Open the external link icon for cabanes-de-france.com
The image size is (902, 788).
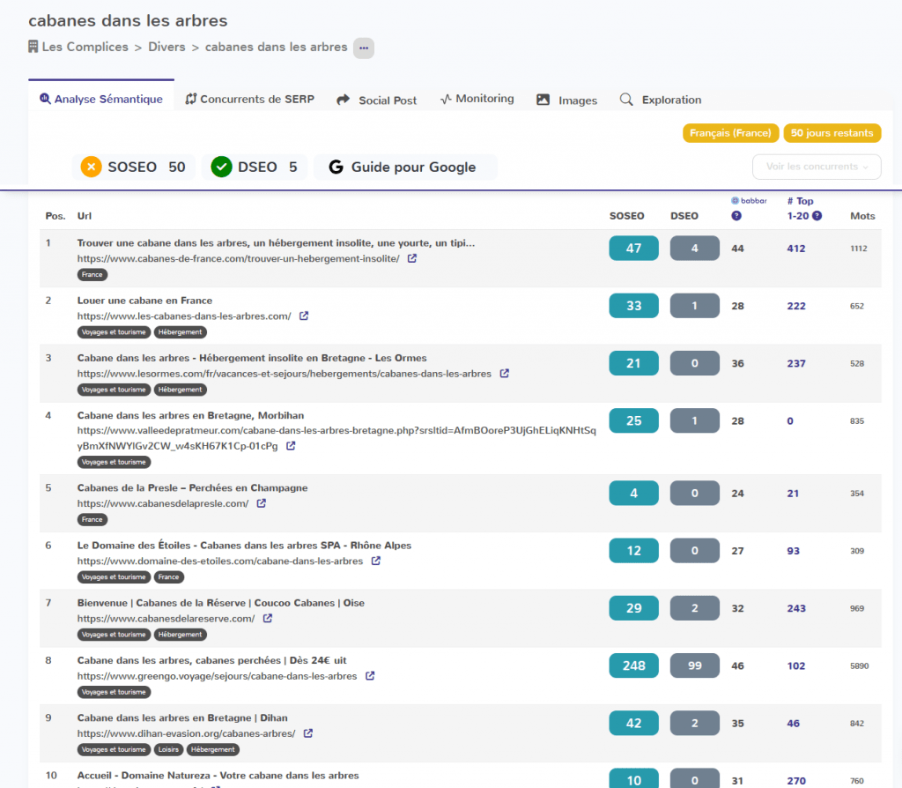click(411, 258)
